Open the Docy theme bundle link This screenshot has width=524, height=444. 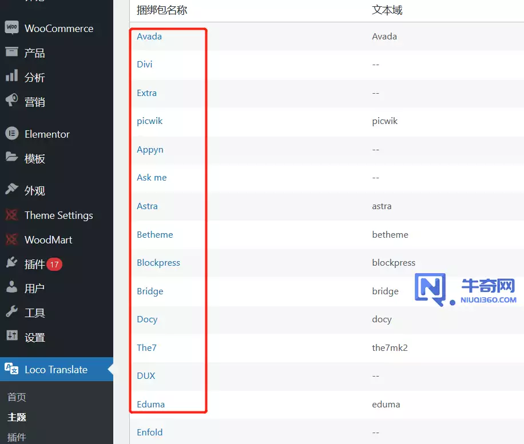(147, 319)
